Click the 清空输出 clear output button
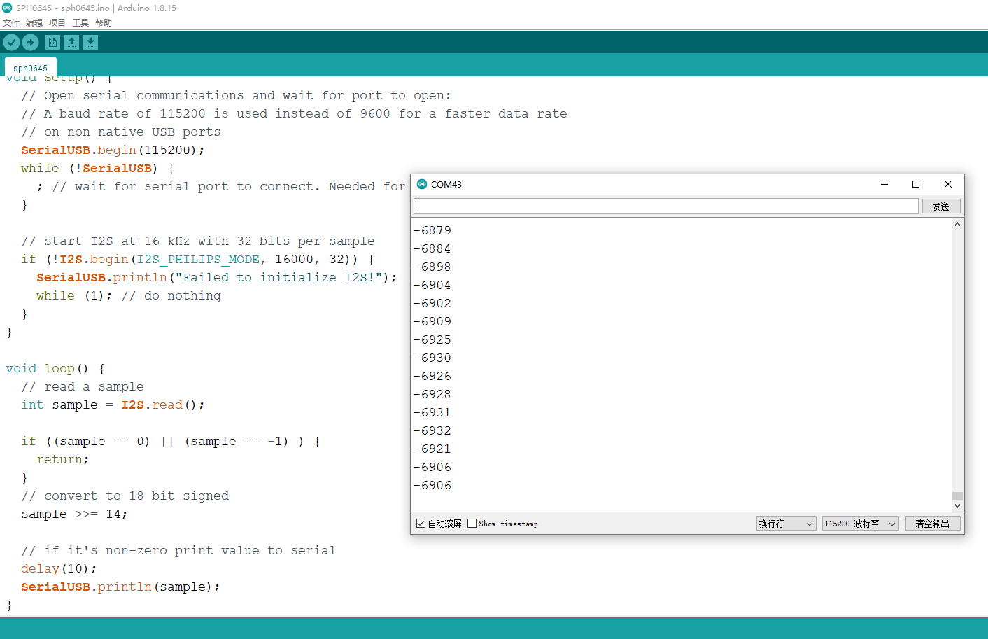 (933, 524)
